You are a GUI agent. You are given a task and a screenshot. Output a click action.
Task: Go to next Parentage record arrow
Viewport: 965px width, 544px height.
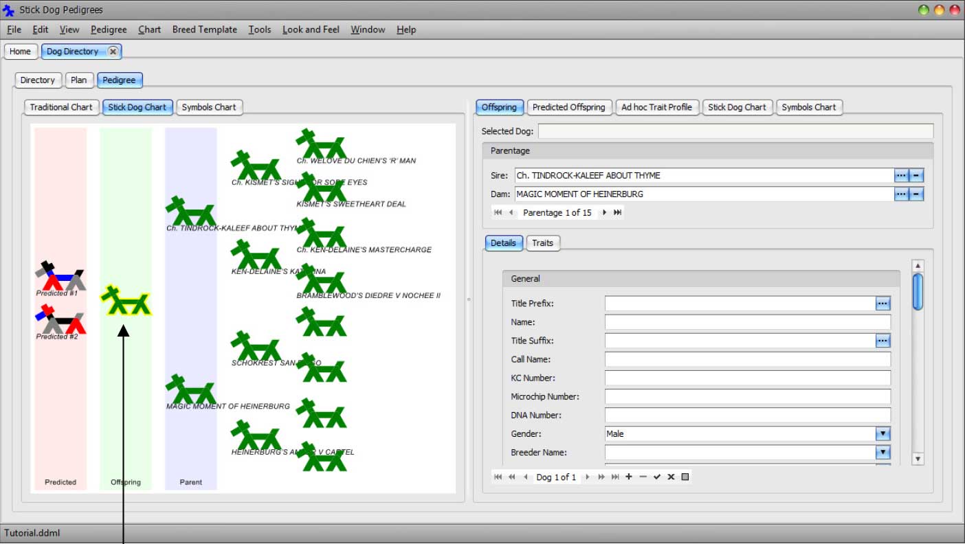point(604,213)
